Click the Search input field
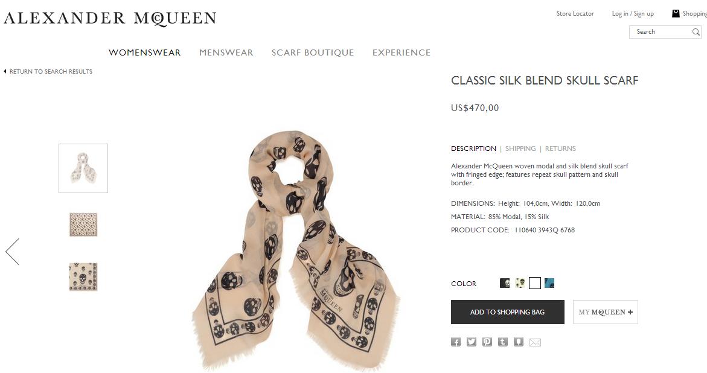Image resolution: width=707 pixels, height=373 pixels. click(x=661, y=32)
